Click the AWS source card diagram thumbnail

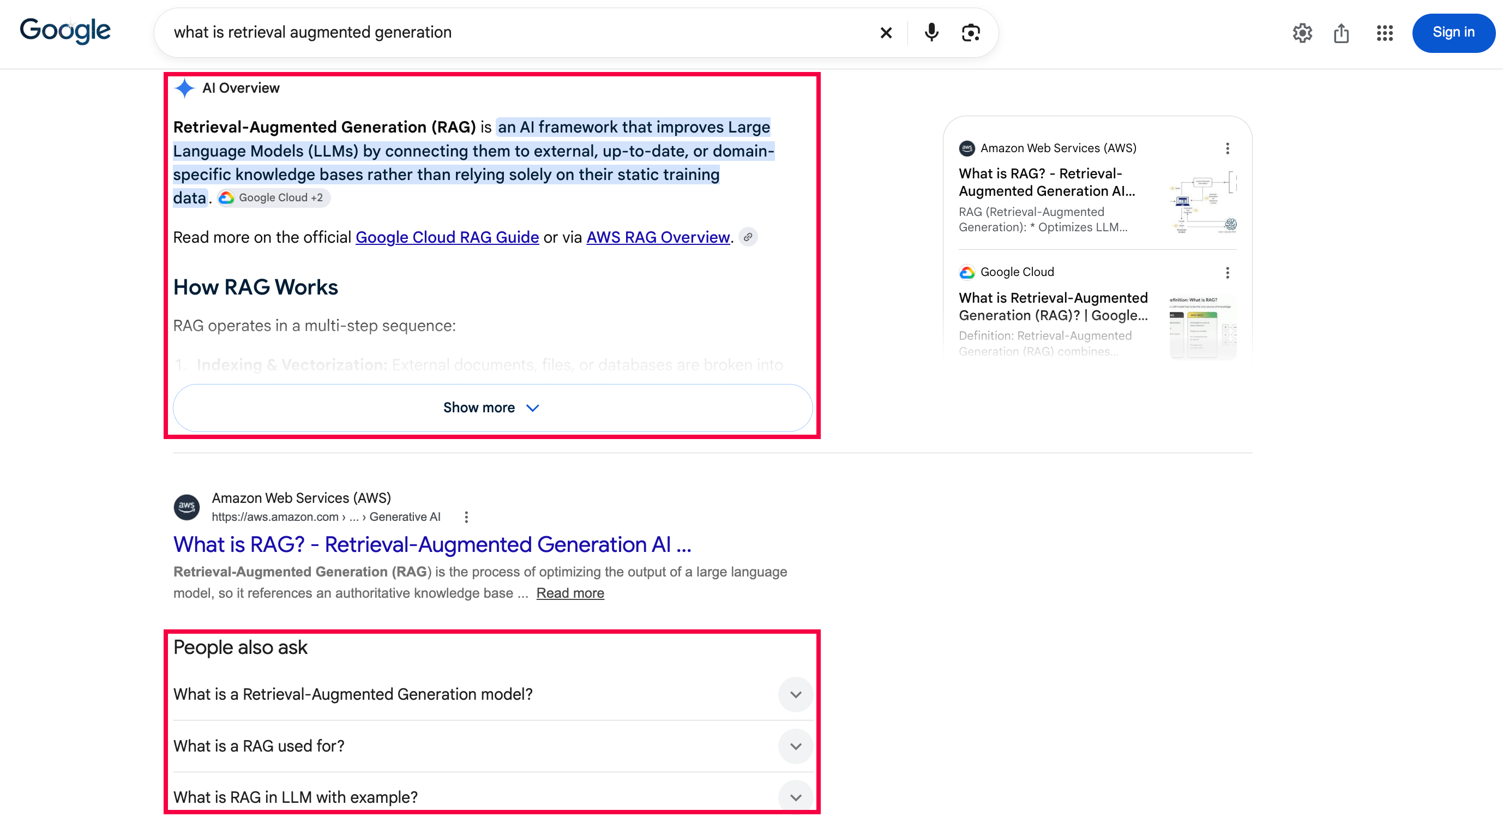pyautogui.click(x=1203, y=202)
